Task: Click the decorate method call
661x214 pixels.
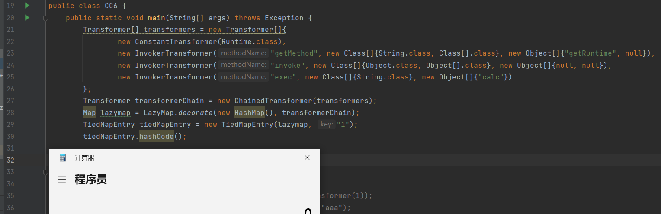Action: pyautogui.click(x=196, y=113)
